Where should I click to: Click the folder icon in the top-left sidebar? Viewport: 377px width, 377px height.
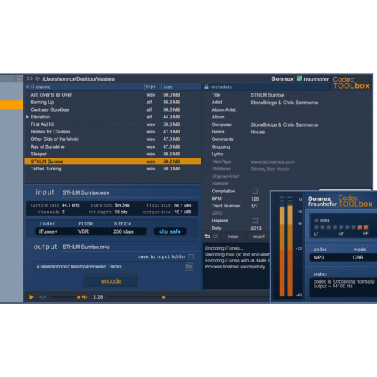point(19,79)
